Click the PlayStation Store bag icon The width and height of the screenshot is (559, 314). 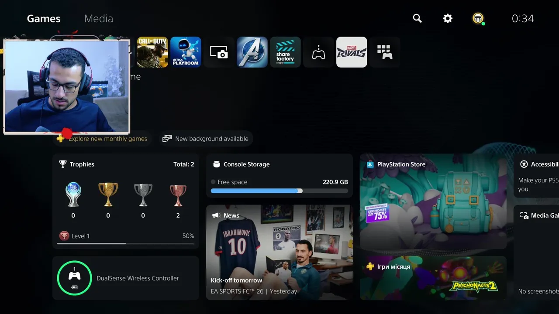click(370, 164)
